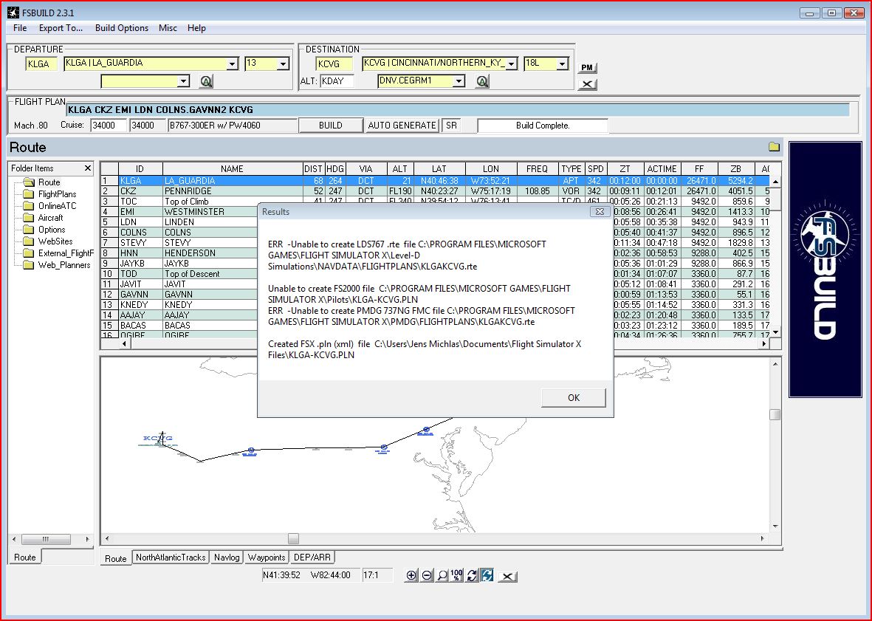The image size is (872, 621).
Task: Click the destination airport info icon
Action: 482,81
